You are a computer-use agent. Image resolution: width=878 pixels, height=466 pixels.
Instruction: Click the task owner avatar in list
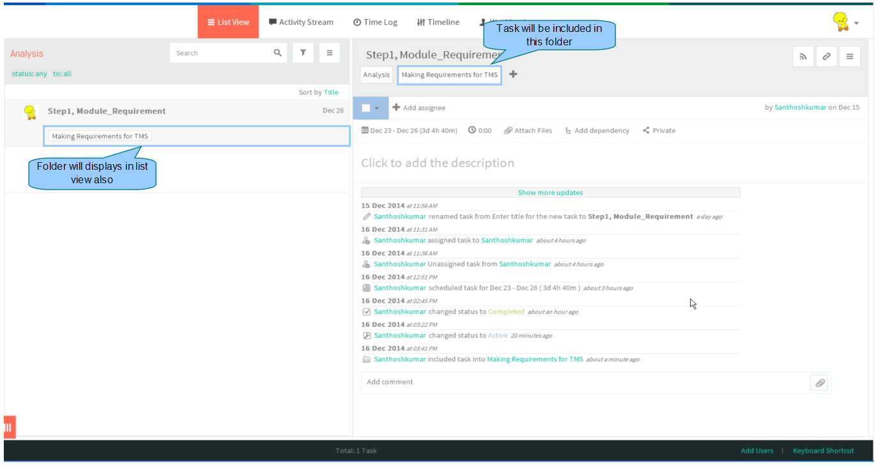tap(29, 112)
